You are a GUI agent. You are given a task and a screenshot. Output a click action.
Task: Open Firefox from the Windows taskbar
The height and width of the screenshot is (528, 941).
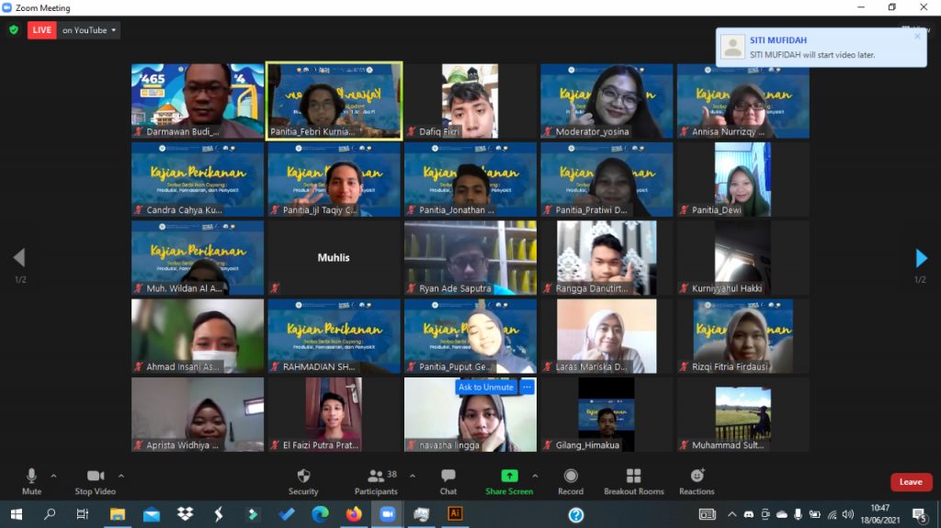354,514
